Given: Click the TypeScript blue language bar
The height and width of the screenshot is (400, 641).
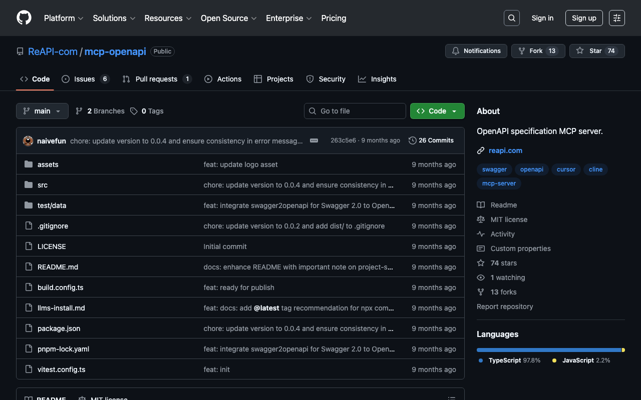Looking at the screenshot, I should pos(548,350).
